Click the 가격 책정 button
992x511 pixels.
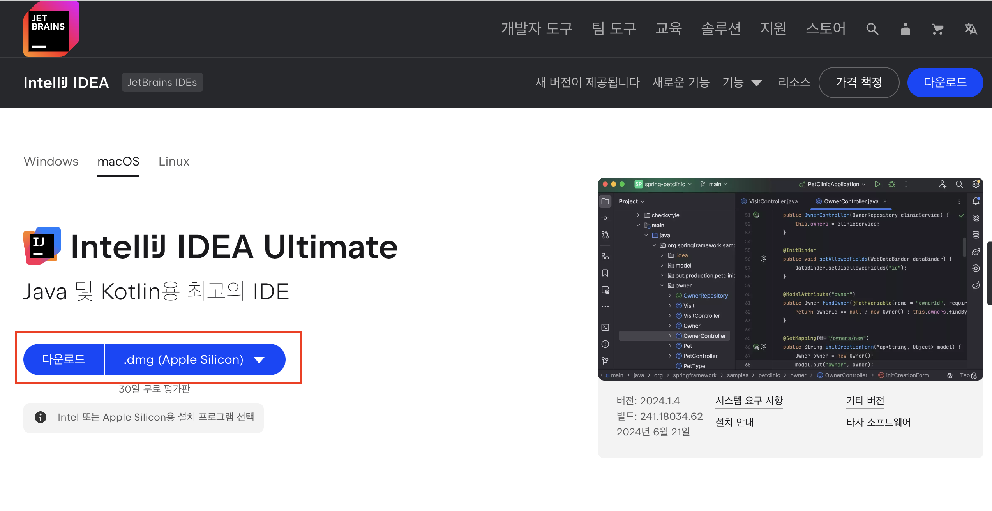pos(859,82)
